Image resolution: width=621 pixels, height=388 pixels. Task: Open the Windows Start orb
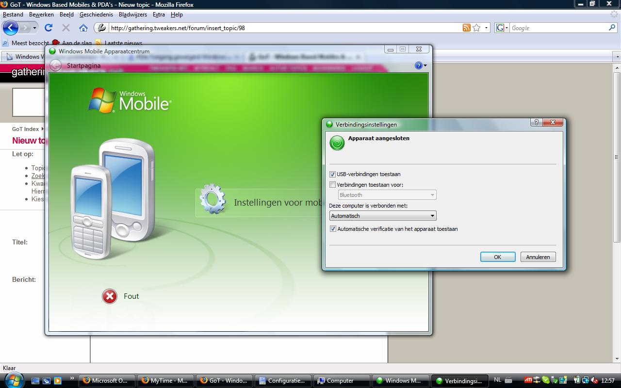click(14, 380)
